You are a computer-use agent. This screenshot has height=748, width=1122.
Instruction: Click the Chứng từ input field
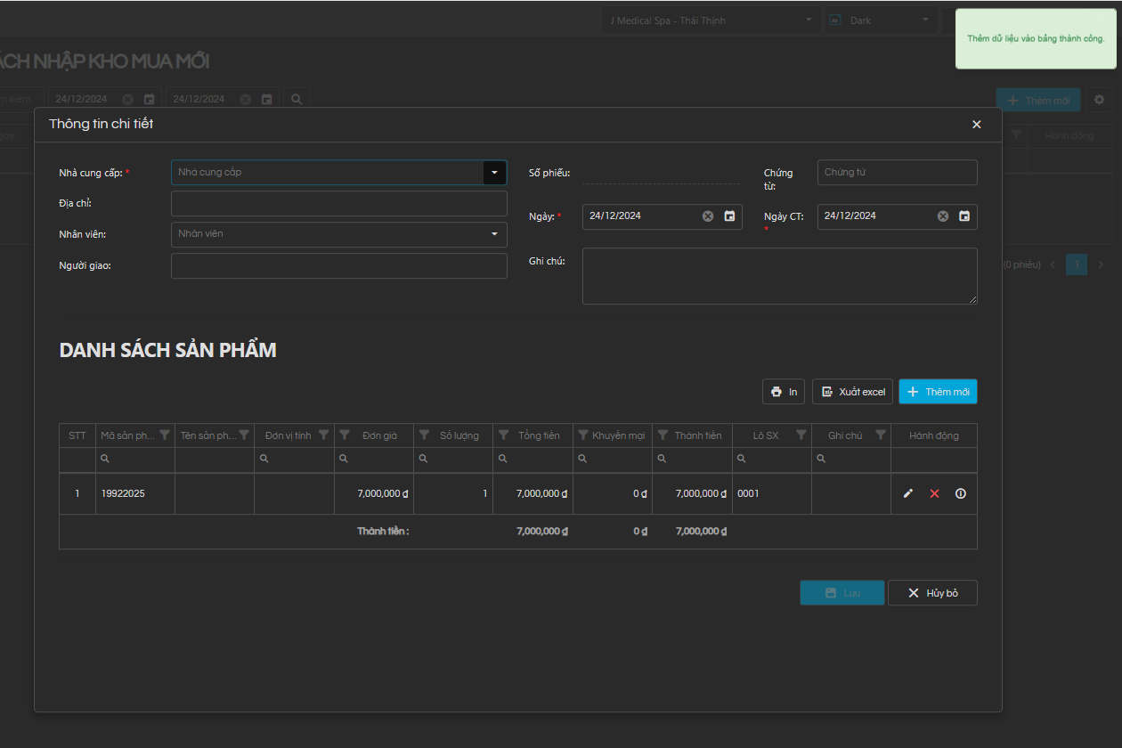[x=897, y=173]
